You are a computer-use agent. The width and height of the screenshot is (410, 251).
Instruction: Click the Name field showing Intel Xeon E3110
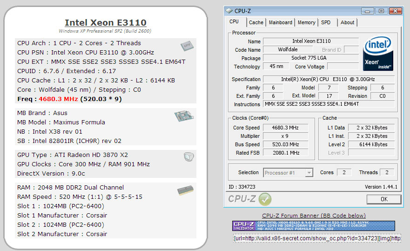(x=311, y=41)
